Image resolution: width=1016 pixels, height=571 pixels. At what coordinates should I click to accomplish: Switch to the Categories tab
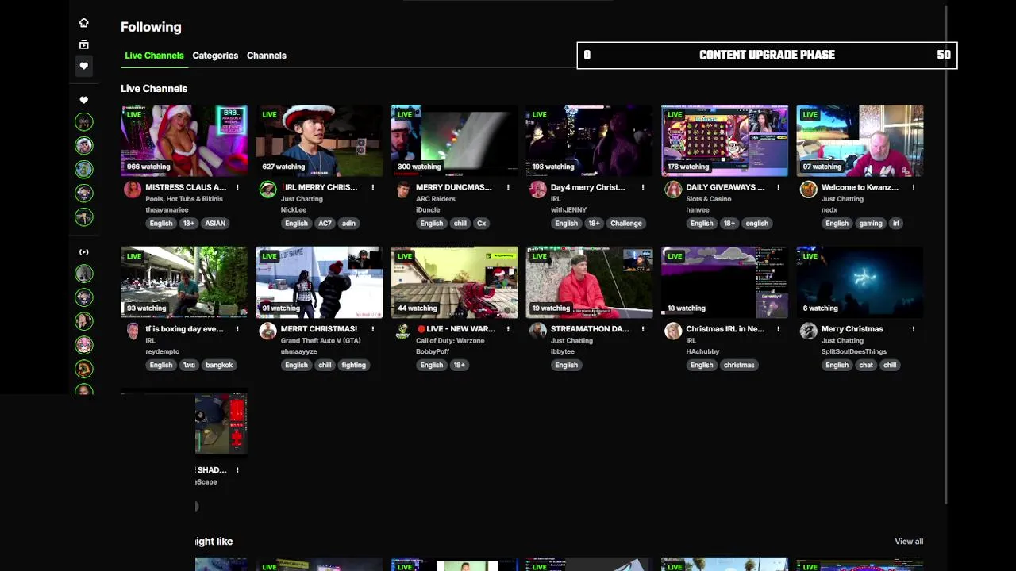tap(215, 56)
